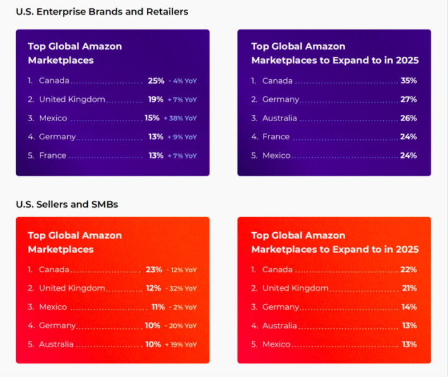
Task: Select the "-4% YoY" figure for Canada
Action: 183,81
